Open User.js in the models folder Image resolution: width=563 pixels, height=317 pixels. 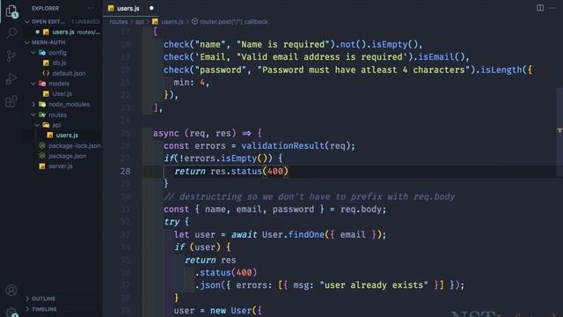point(62,94)
